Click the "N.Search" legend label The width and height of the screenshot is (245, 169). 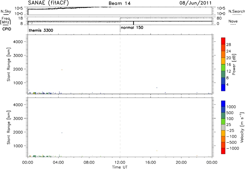[237, 11]
